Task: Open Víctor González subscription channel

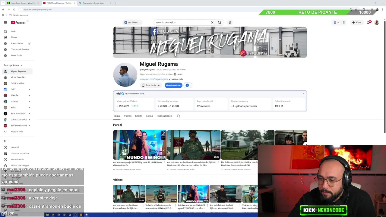Action: (x=17, y=77)
